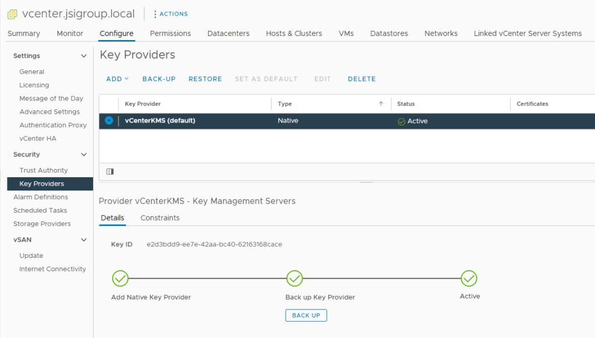This screenshot has height=338, width=595.
Task: Click the Add Native Key Provider checkmark circle
Action: click(x=120, y=279)
